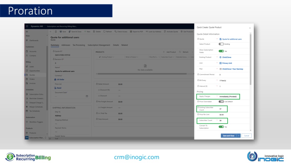Toggle Show Subscription Fields switch

pos(221,51)
